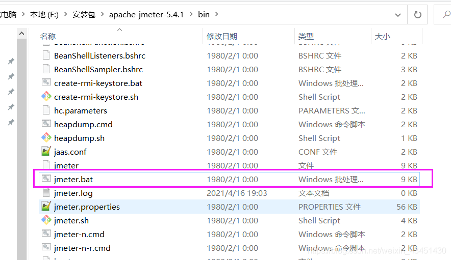Select the file named BeanShellSampler.bshrc
This screenshot has height=260, width=451.
coord(98,69)
